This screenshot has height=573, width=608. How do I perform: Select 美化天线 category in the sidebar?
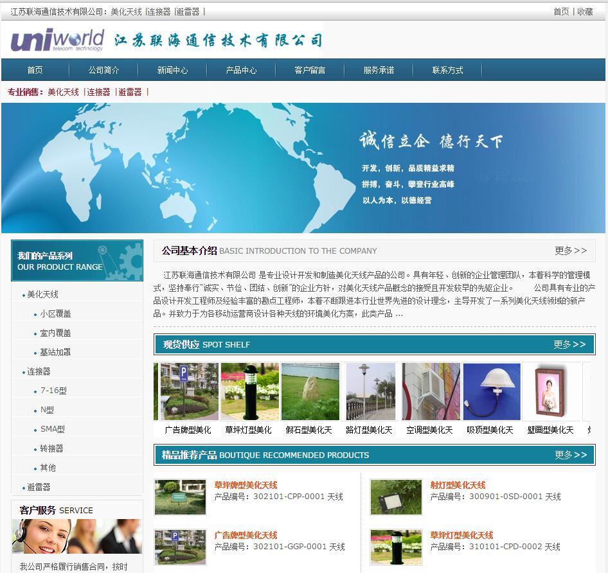tap(42, 294)
